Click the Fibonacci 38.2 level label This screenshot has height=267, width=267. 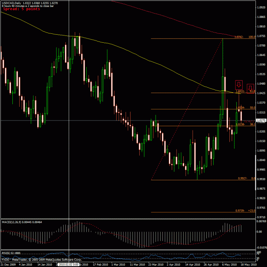252,124
